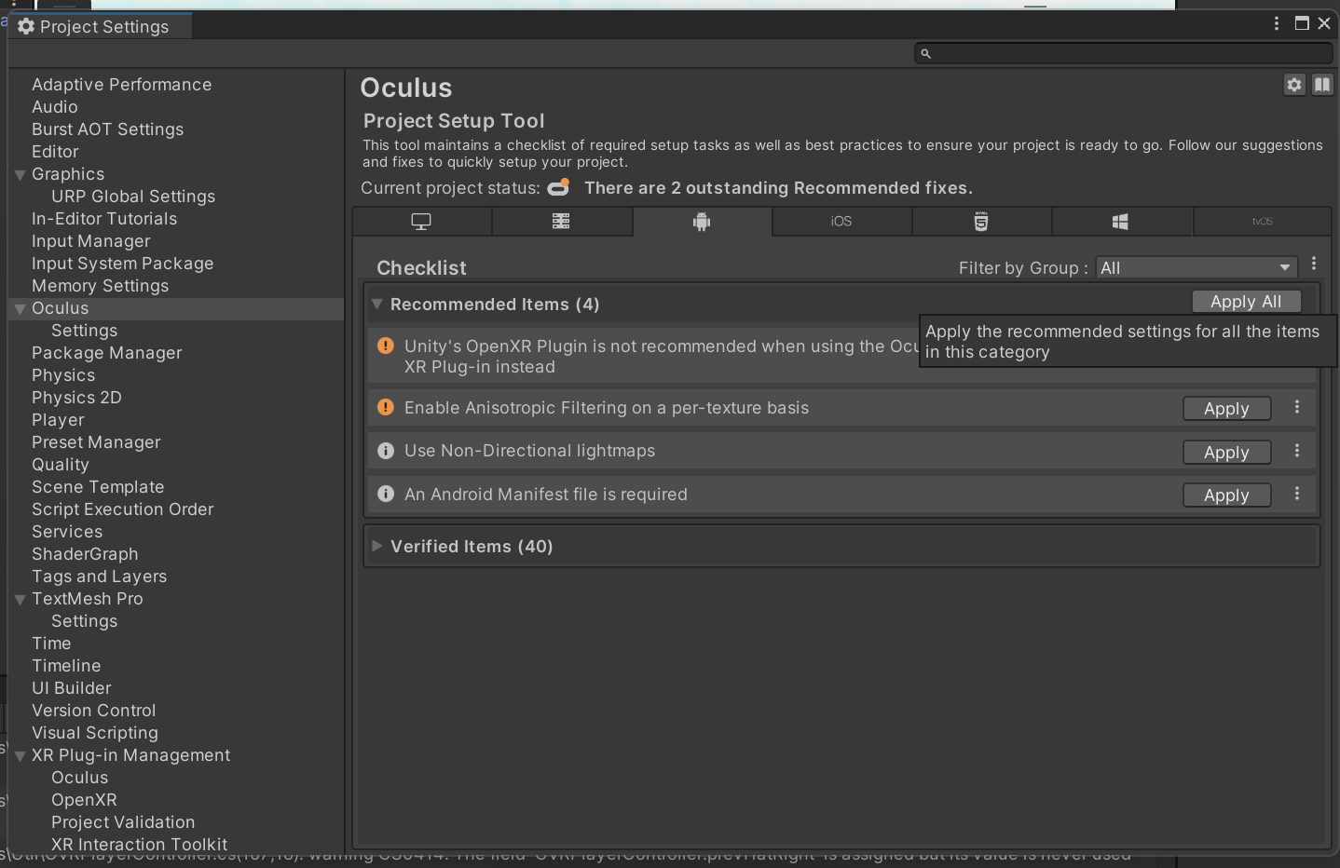
Task: Collapse the Oculus tree node
Action: [x=21, y=308]
